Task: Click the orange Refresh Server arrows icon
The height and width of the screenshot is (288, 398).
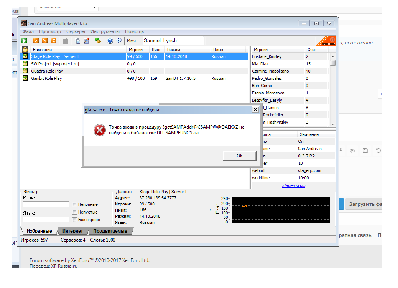Action: pyautogui.click(x=54, y=41)
